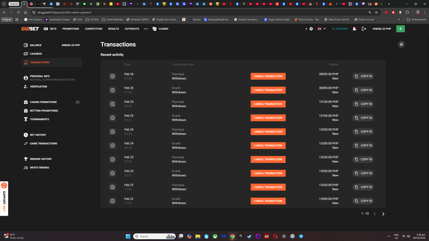Viewport: 429px width, 241px height.
Task: Collapse header arrow next to settings
Action: point(306,29)
